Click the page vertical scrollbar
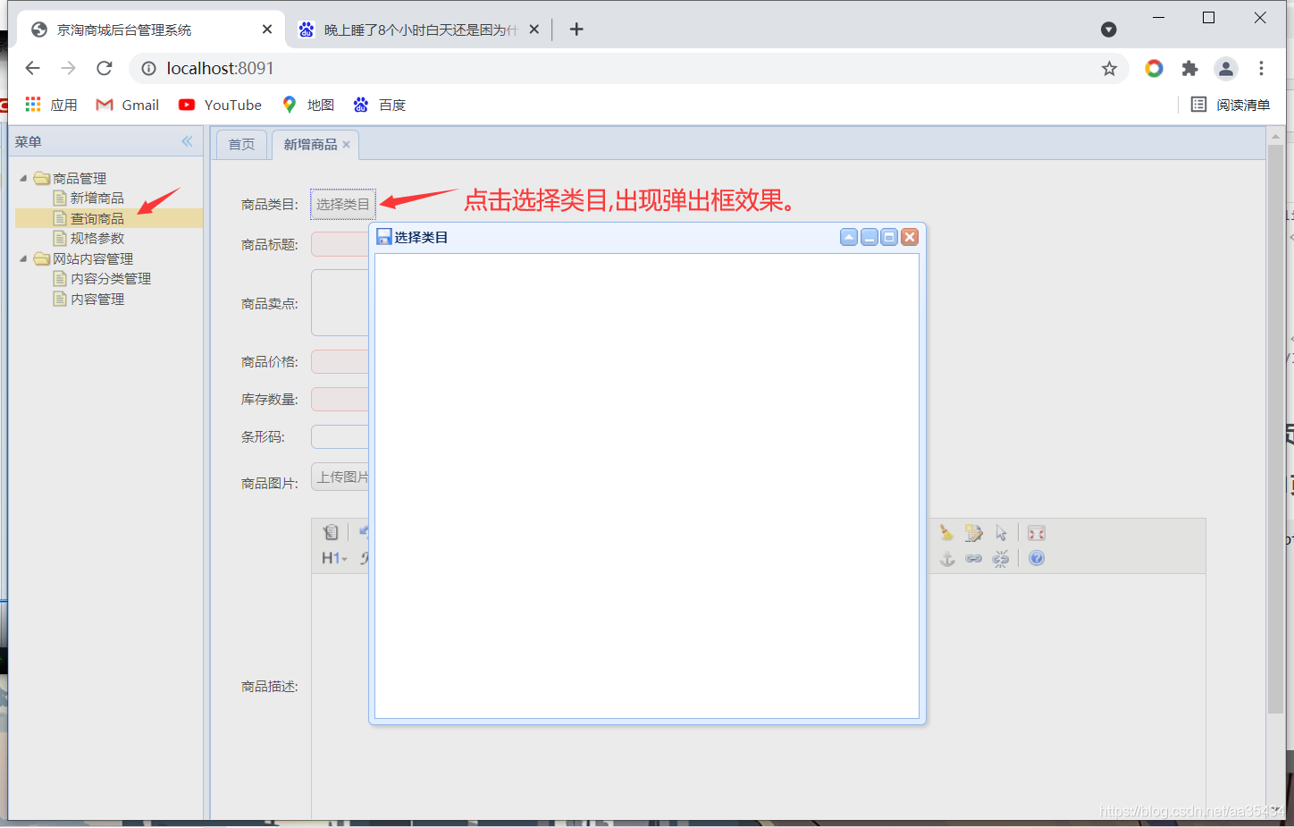Screen dimensions: 1294x828 click(x=1275, y=429)
